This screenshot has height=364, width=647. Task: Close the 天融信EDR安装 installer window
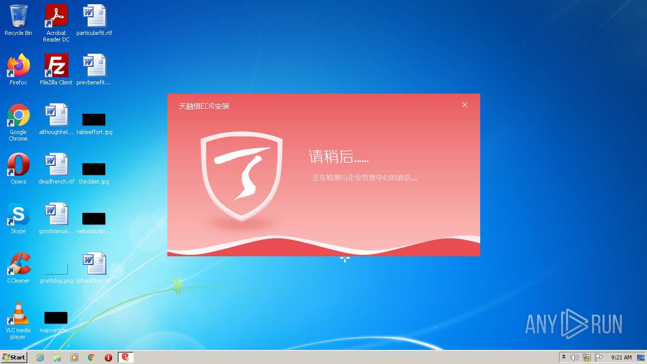coord(465,105)
